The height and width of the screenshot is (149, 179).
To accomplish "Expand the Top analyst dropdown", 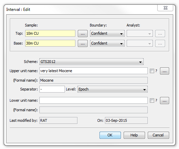I will 140,33.
